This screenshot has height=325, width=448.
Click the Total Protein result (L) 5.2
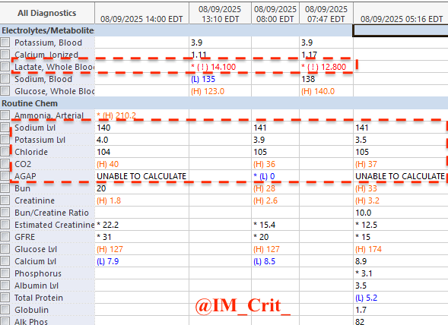(367, 298)
